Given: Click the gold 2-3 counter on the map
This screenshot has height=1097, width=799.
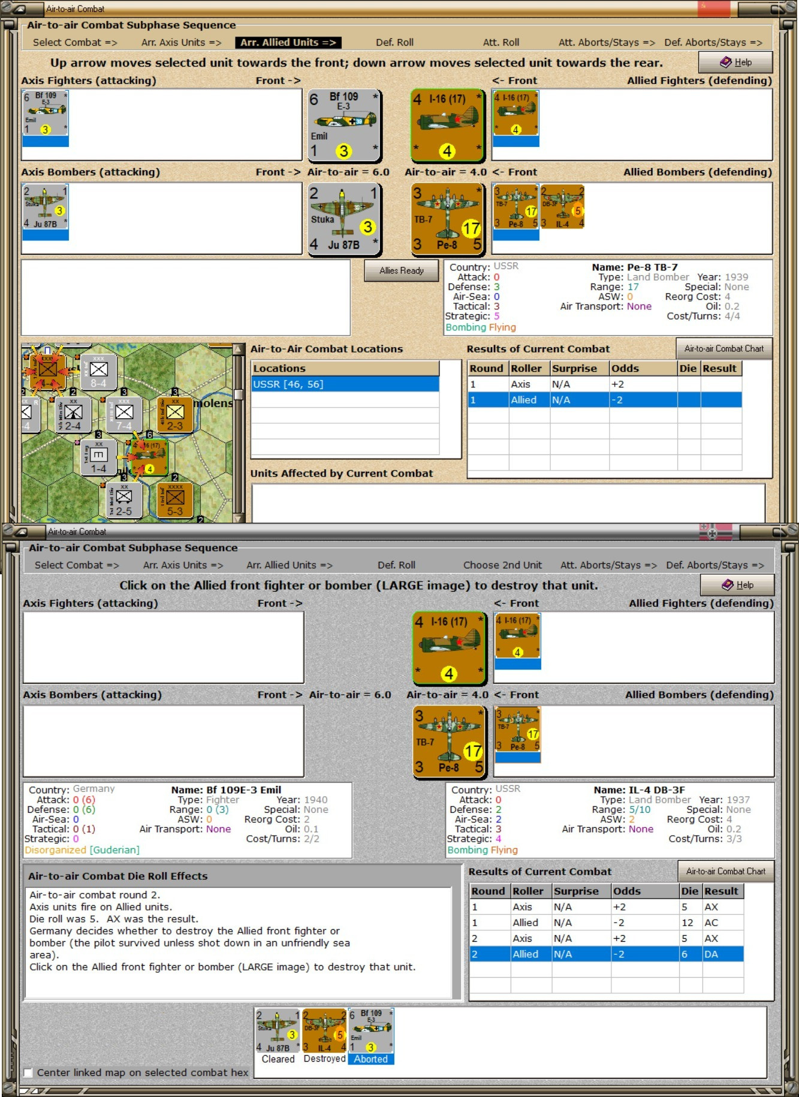Looking at the screenshot, I should [x=175, y=414].
